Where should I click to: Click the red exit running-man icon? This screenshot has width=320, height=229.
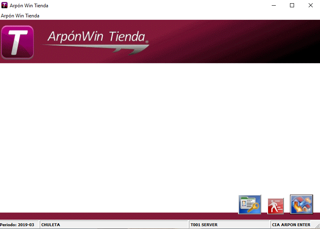(x=275, y=206)
